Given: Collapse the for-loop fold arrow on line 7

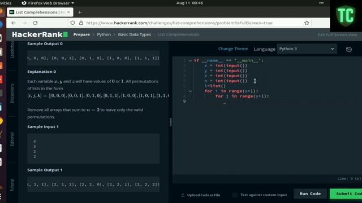Looking at the screenshot, I should pyautogui.click(x=190, y=91).
